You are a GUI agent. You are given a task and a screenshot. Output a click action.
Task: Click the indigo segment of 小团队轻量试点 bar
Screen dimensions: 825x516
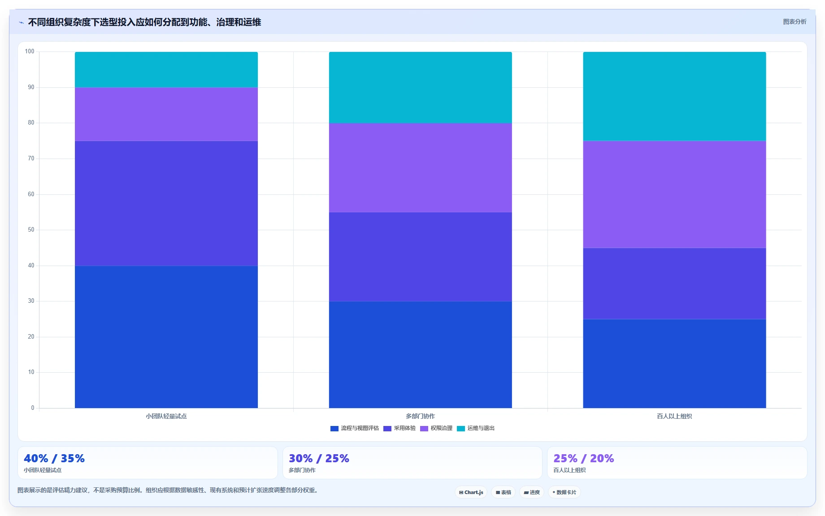166,203
